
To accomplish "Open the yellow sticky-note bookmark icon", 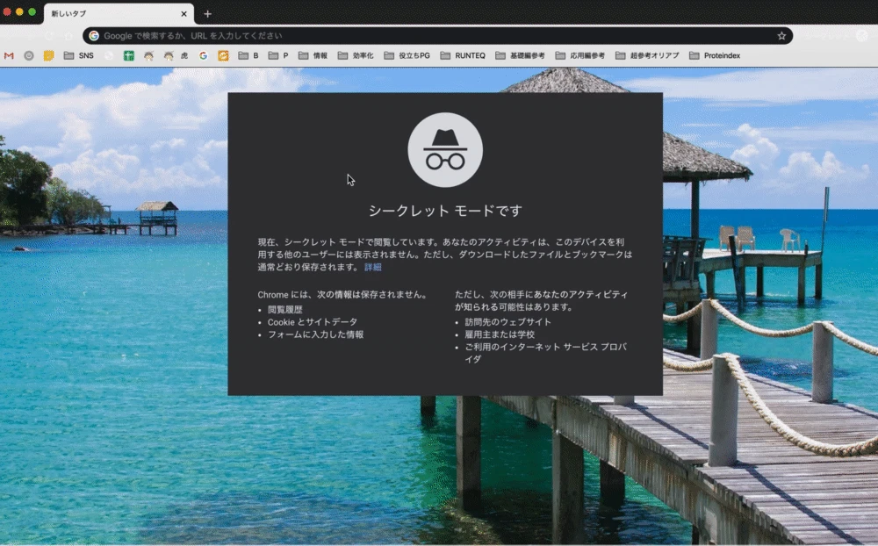I will tap(48, 55).
